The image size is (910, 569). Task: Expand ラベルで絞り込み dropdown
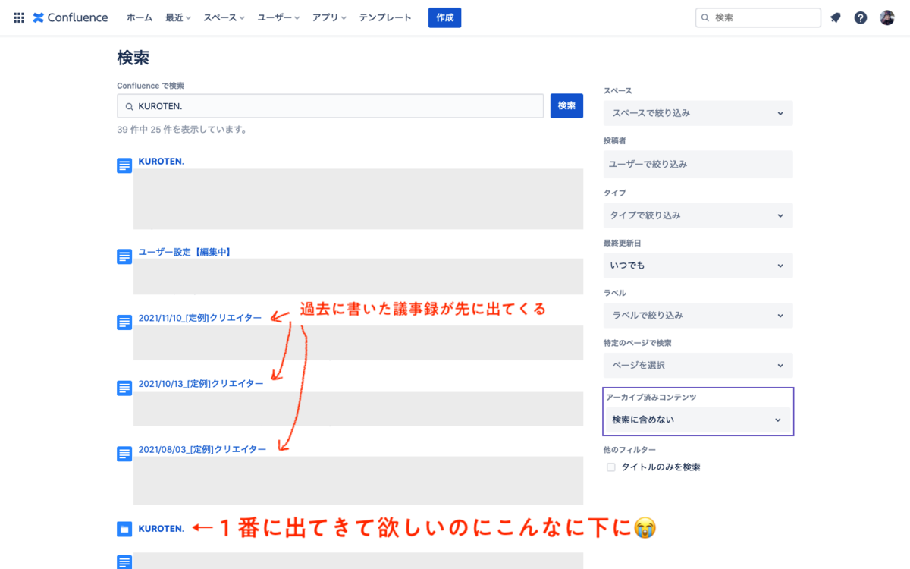pos(698,315)
